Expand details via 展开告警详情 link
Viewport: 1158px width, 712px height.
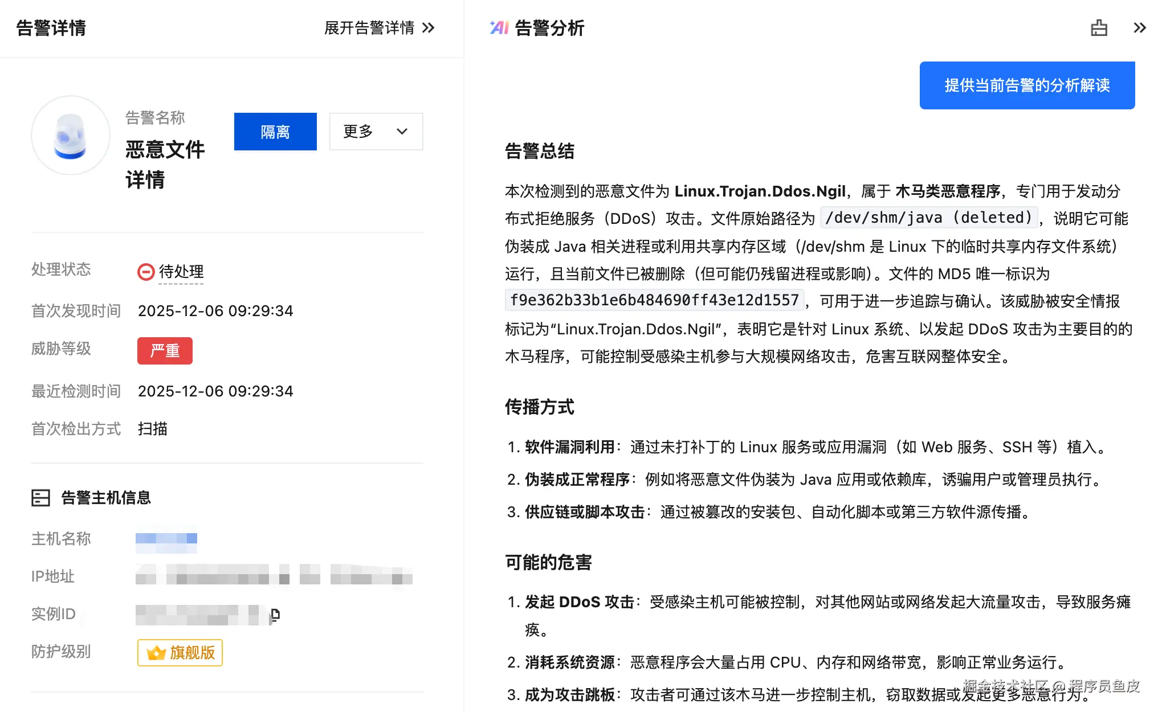click(x=369, y=28)
